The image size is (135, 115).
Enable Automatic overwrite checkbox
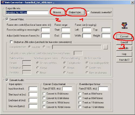(x=88, y=12)
